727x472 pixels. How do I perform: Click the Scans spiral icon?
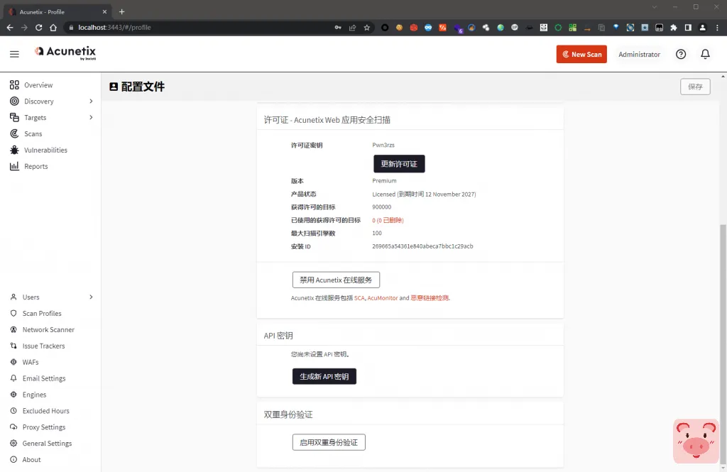(x=14, y=133)
